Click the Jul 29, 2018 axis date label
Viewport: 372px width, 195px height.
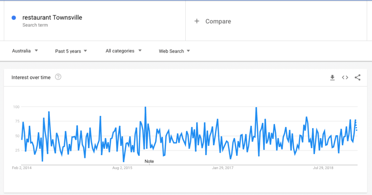pos(323,168)
